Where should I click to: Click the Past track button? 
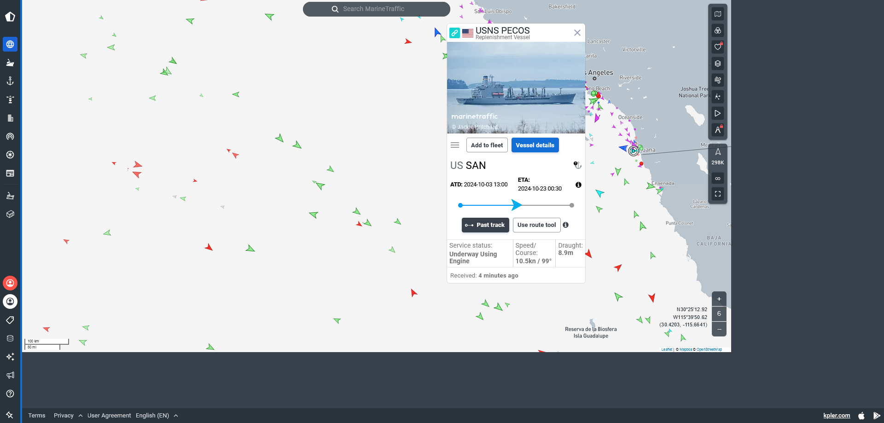(485, 225)
